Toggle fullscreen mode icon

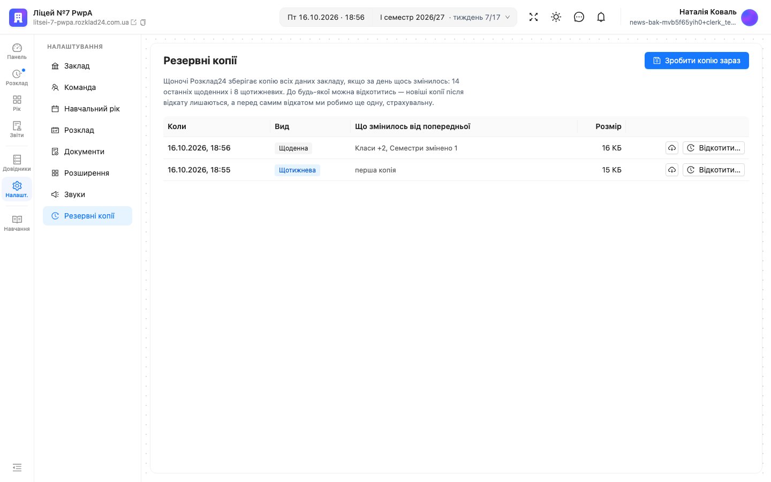[x=533, y=17]
